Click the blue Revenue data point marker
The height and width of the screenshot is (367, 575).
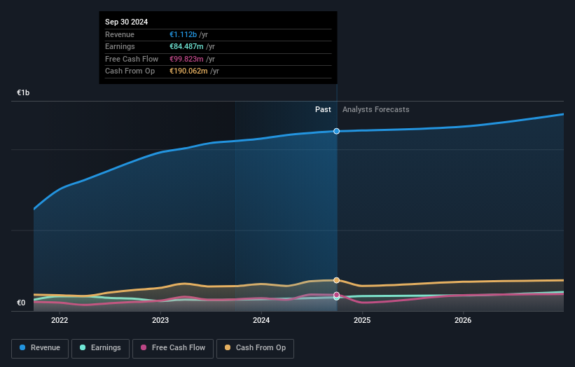336,131
